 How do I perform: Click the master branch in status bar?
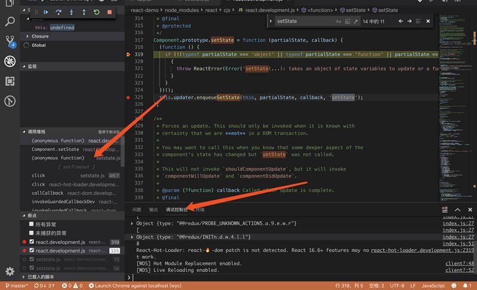16,286
